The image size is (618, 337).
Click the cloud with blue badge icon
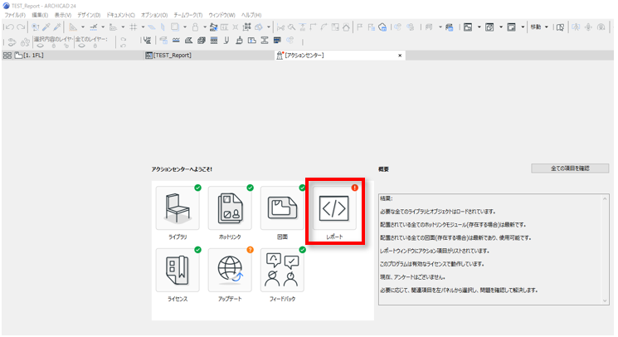[382, 27]
